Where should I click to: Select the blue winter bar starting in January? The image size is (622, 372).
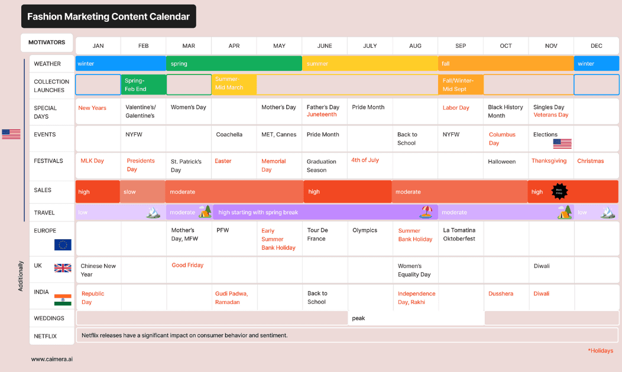click(121, 63)
